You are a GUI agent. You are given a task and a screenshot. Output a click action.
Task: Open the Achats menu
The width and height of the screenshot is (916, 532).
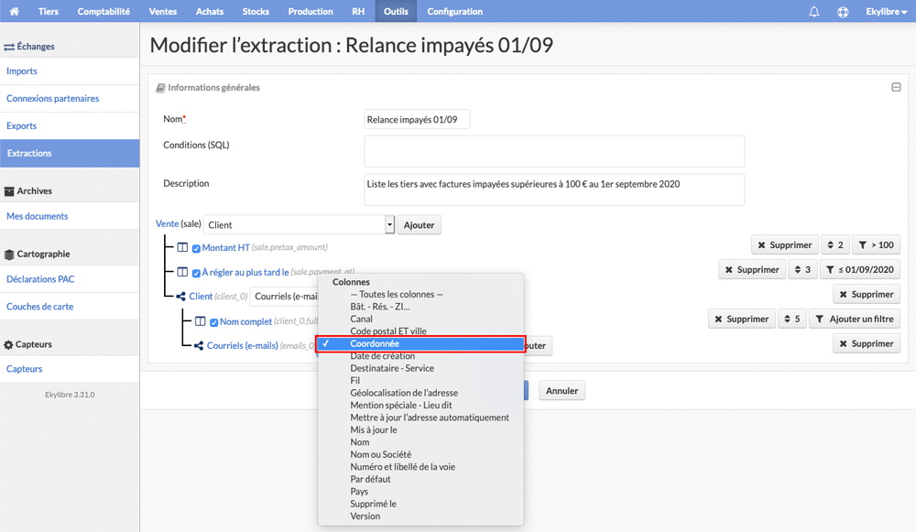210,11
